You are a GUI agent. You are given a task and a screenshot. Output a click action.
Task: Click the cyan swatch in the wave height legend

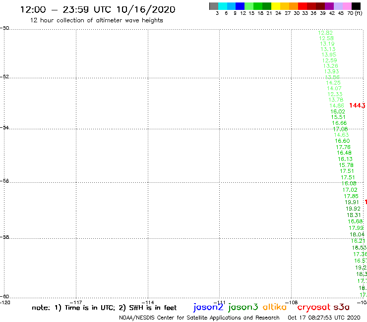223,6
